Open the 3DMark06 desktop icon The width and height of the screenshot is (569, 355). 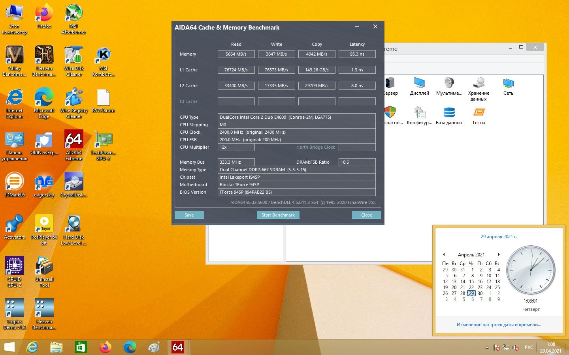[15, 185]
